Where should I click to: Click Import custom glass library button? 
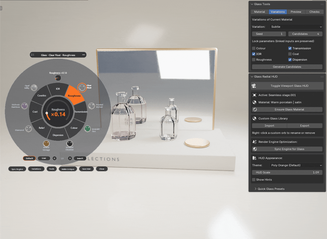(x=269, y=126)
